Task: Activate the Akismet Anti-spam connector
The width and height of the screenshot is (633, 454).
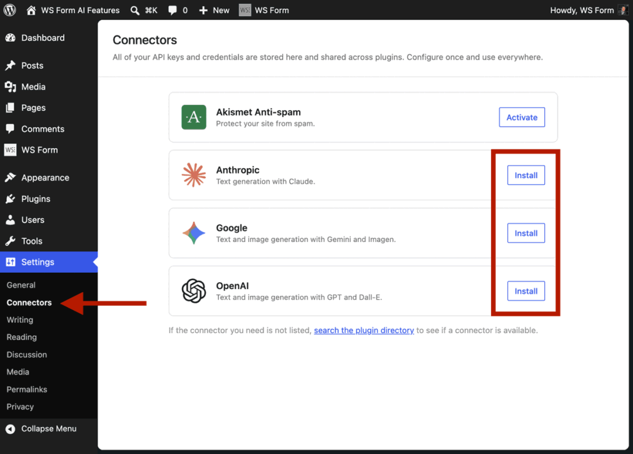Action: 522,118
